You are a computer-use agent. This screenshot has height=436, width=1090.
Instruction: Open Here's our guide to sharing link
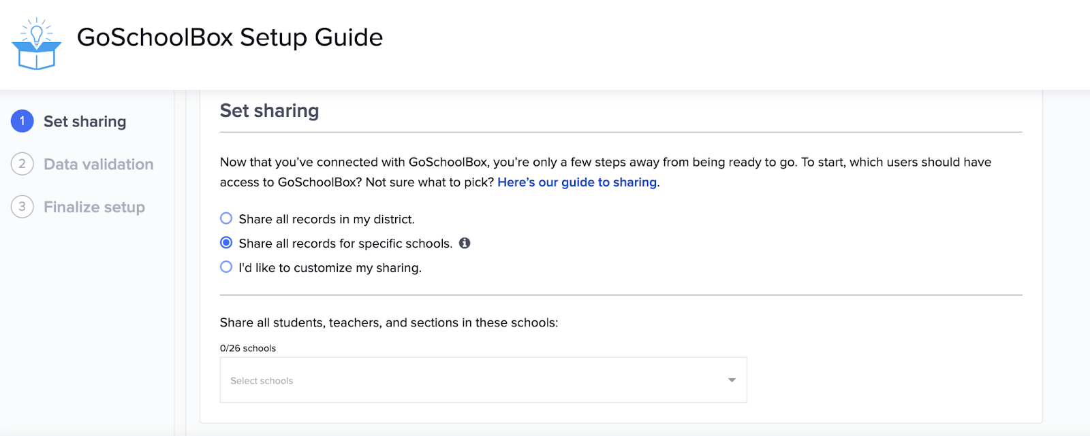[x=577, y=182]
